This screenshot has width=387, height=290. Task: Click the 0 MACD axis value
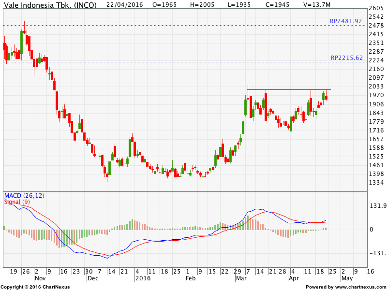click(372, 230)
